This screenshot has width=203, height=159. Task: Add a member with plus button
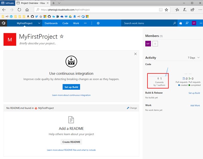(155, 44)
